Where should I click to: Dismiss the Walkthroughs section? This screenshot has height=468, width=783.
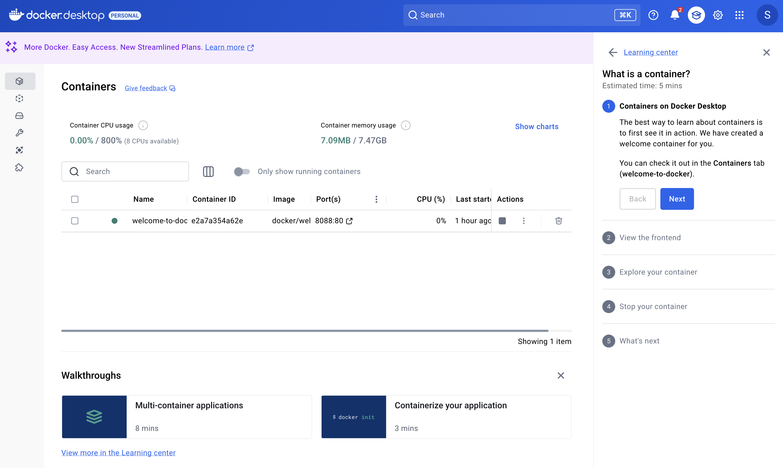pyautogui.click(x=561, y=375)
